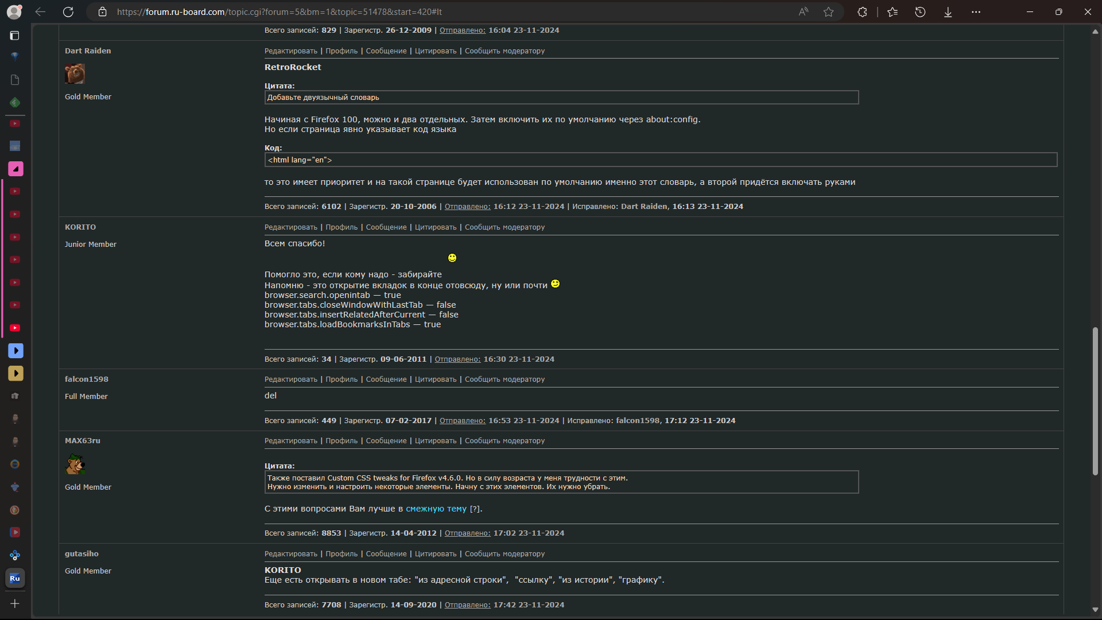Click the page vertical scrollbar thumb
This screenshot has height=620, width=1102.
tap(1095, 401)
